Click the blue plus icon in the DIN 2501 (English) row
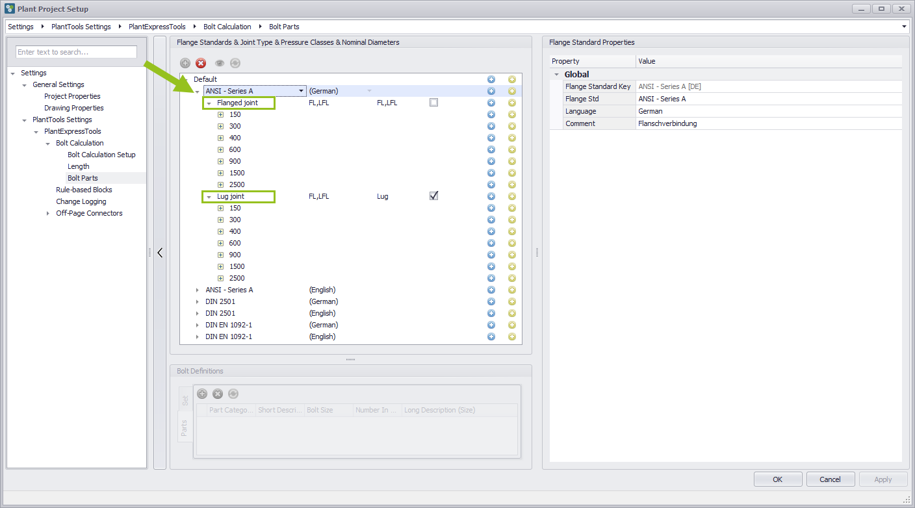 click(x=491, y=313)
